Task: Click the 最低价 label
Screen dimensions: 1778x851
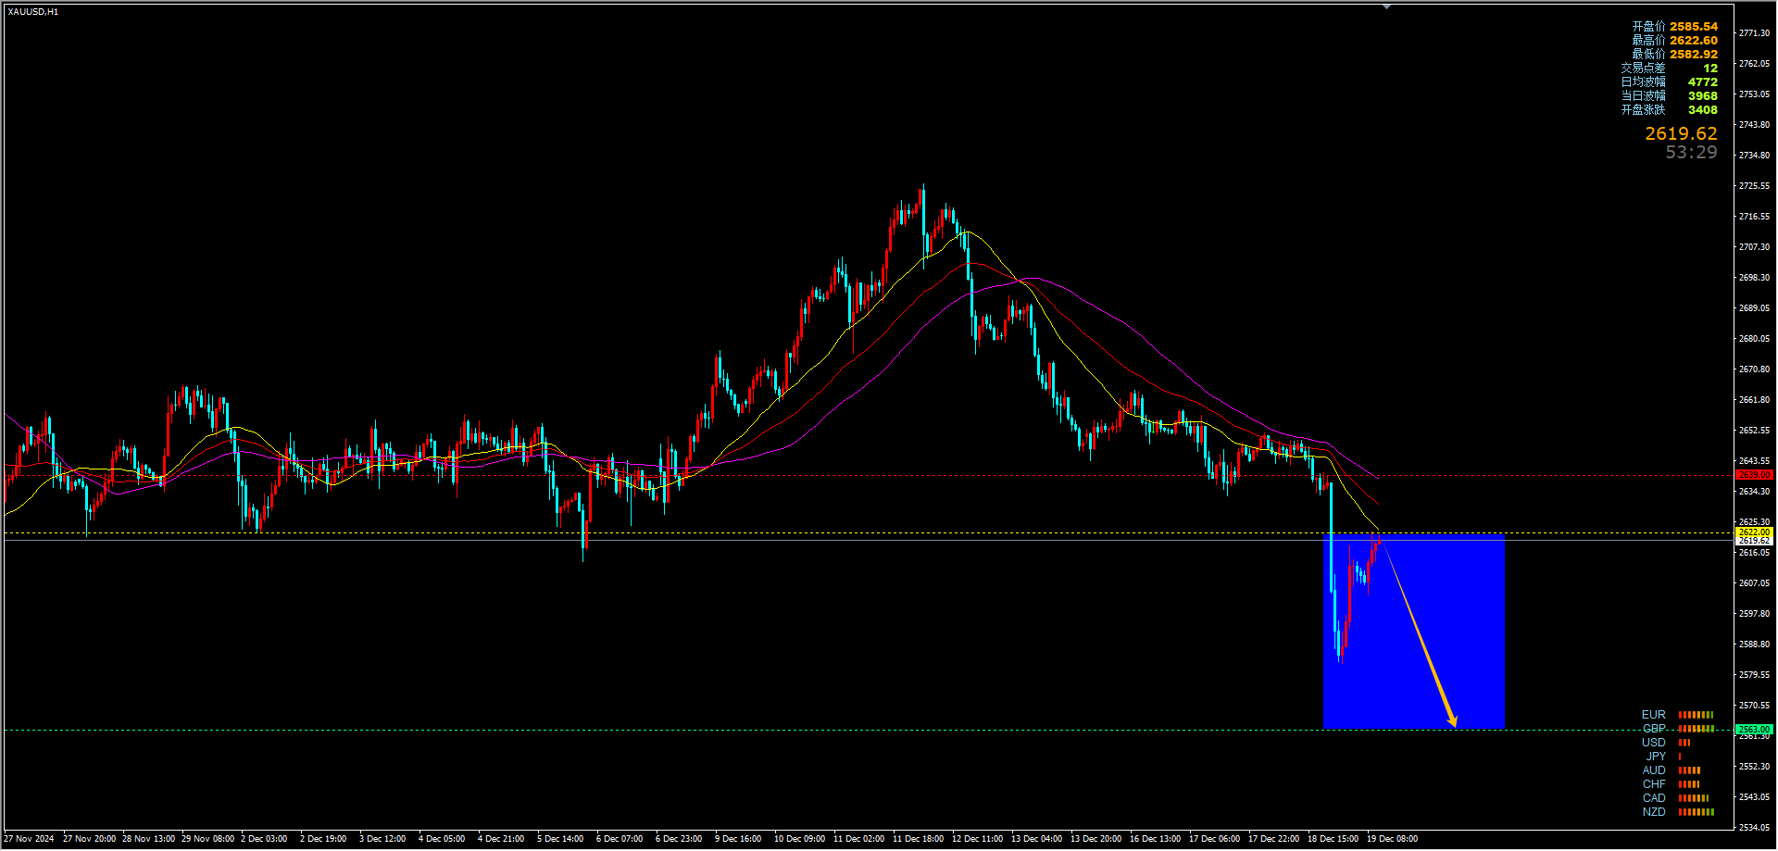Action: click(x=1648, y=55)
